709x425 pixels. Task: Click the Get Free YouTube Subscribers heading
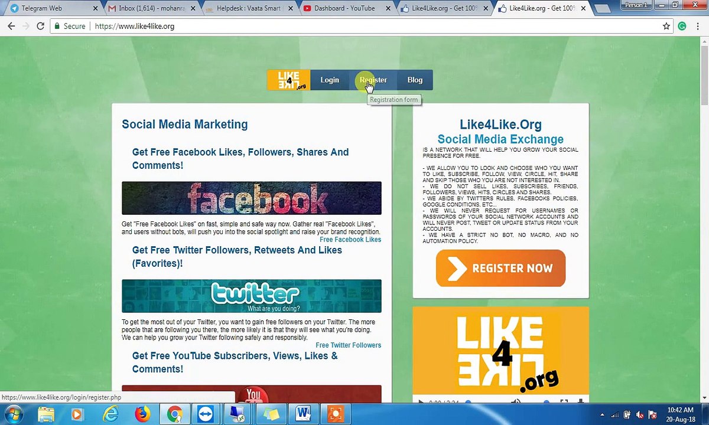click(x=235, y=362)
